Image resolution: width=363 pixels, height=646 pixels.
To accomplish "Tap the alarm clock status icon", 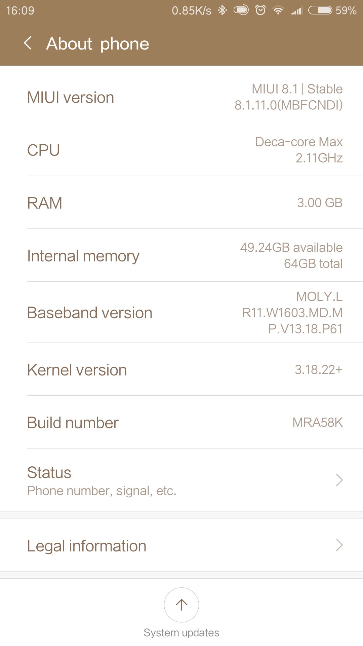I will 260,10.
